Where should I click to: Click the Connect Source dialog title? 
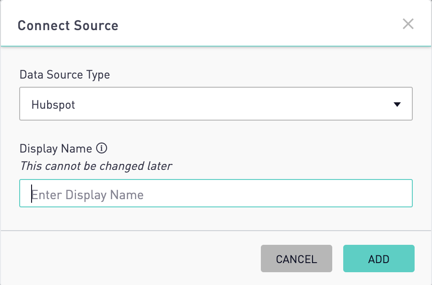point(68,26)
